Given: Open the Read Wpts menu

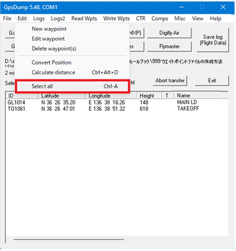Looking at the screenshot, I should pos(84,18).
